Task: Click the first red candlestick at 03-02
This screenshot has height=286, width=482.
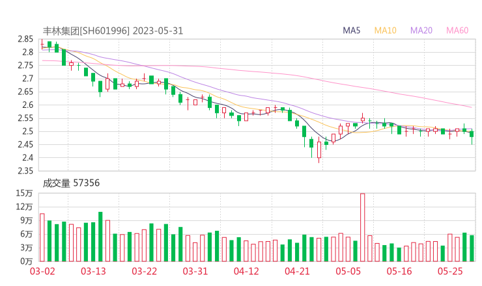Action: [x=42, y=44]
